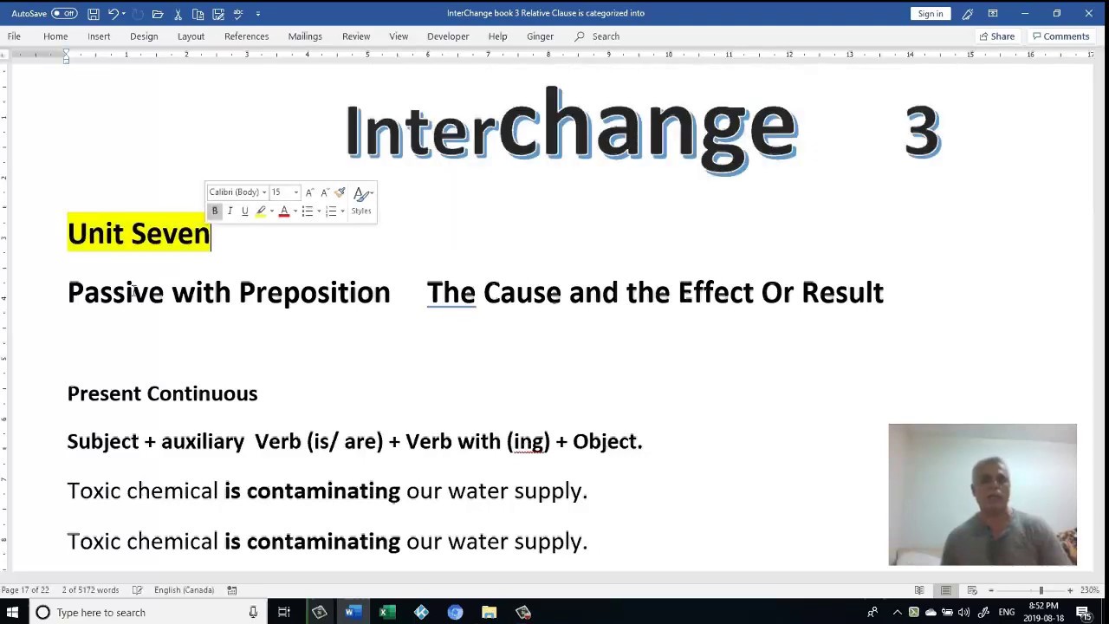Screen dimensions: 1109x624
Task: Click the page number status 'Page 17 of 22'
Action: [25, 590]
